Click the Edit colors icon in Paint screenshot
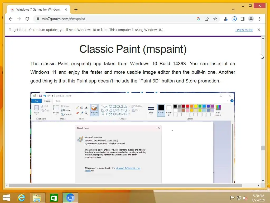 (x=218, y=108)
